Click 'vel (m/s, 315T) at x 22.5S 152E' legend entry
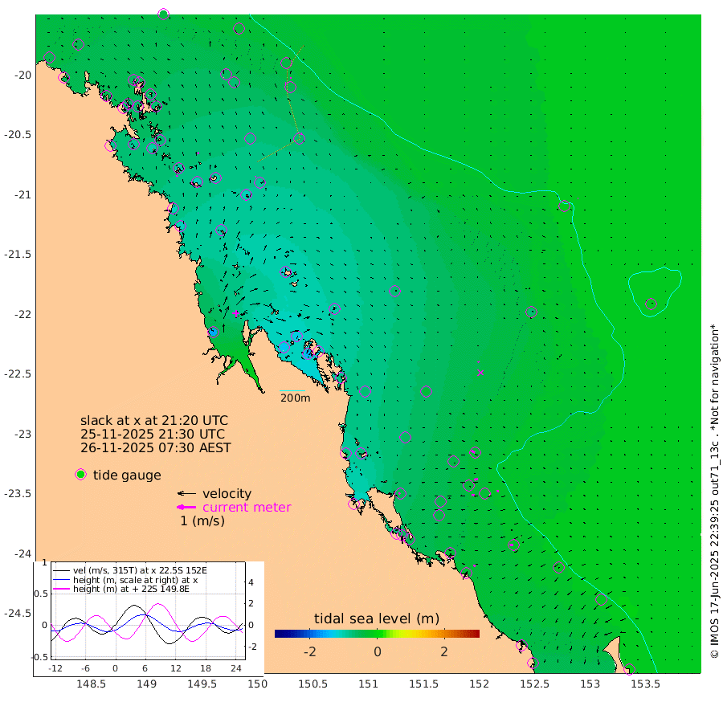The height and width of the screenshot is (702, 723). coord(140,570)
